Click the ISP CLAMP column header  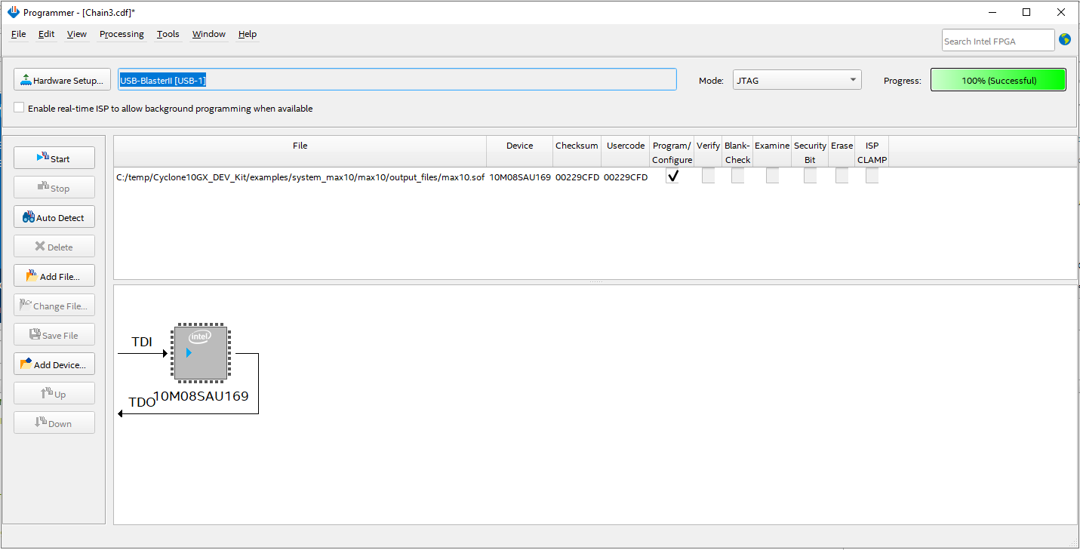[x=872, y=152]
